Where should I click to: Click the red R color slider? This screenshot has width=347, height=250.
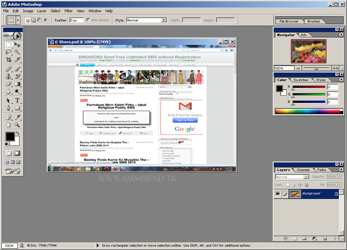[x=309, y=87]
